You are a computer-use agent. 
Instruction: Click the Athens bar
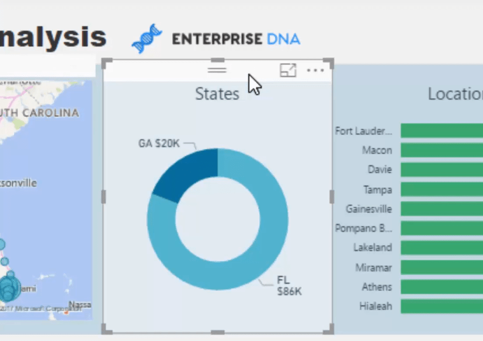[441, 287]
